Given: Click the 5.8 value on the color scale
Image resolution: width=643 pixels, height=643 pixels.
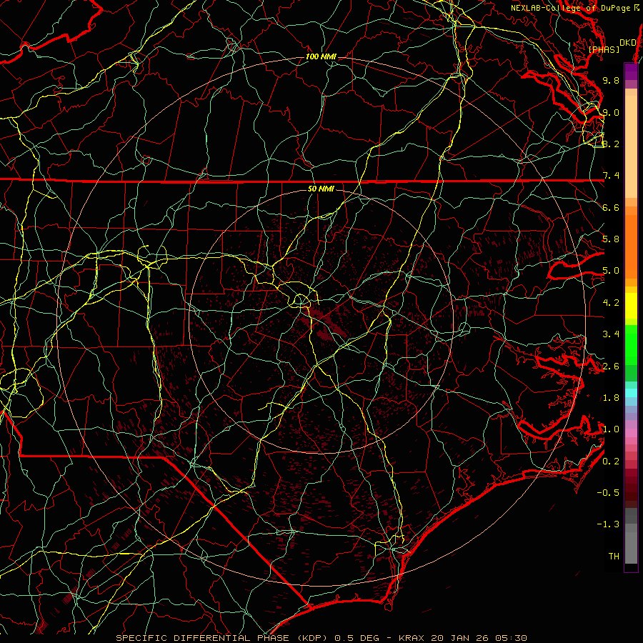Looking at the screenshot, I should pos(611,239).
